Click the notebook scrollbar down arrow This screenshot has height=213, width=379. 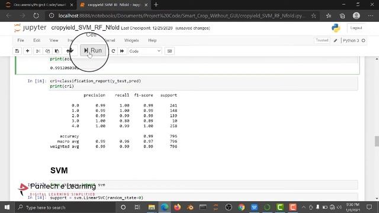pyautogui.click(x=377, y=199)
